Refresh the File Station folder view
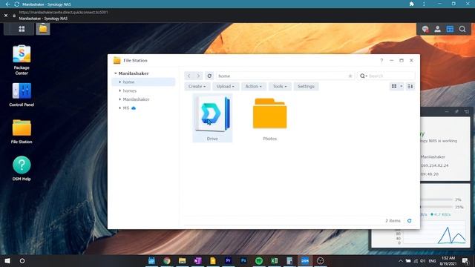Viewport: 475px width, 267px height. pyautogui.click(x=209, y=76)
